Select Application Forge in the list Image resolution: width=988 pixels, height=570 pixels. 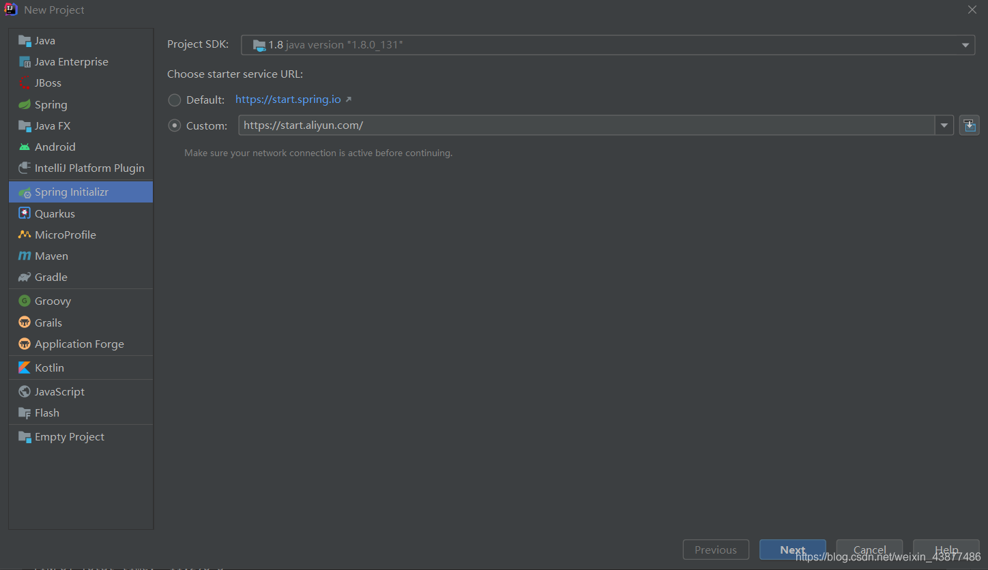click(81, 344)
